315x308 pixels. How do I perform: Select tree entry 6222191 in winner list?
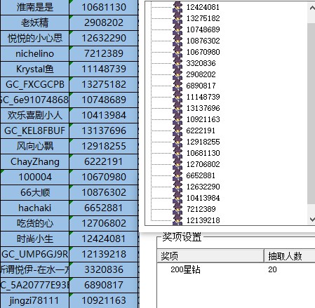pyautogui.click(x=201, y=130)
